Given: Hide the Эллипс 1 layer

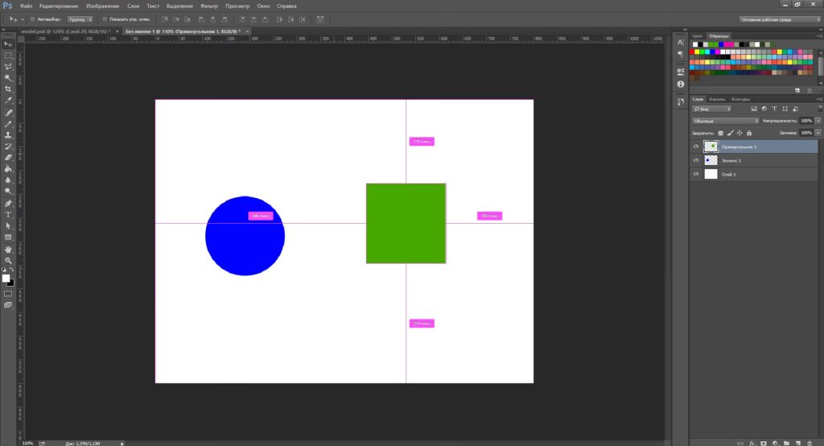Looking at the screenshot, I should 695,160.
